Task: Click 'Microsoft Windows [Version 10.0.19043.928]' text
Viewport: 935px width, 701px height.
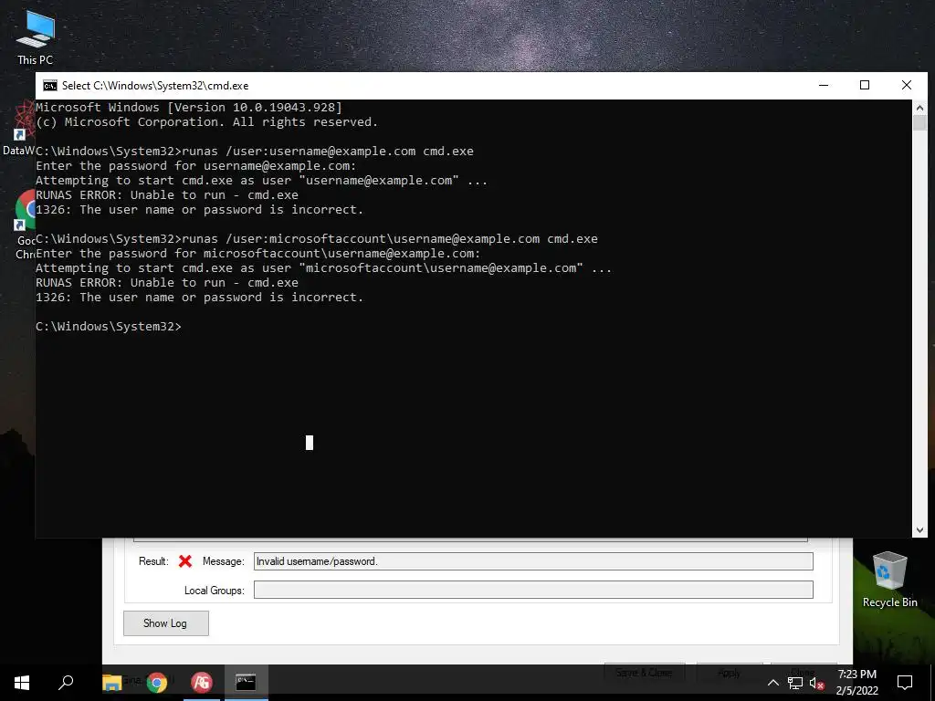Action: point(189,108)
